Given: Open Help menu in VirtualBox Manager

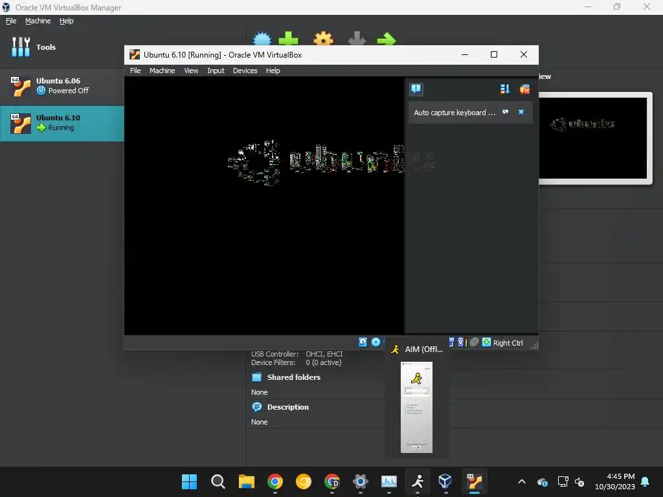Looking at the screenshot, I should click(67, 21).
